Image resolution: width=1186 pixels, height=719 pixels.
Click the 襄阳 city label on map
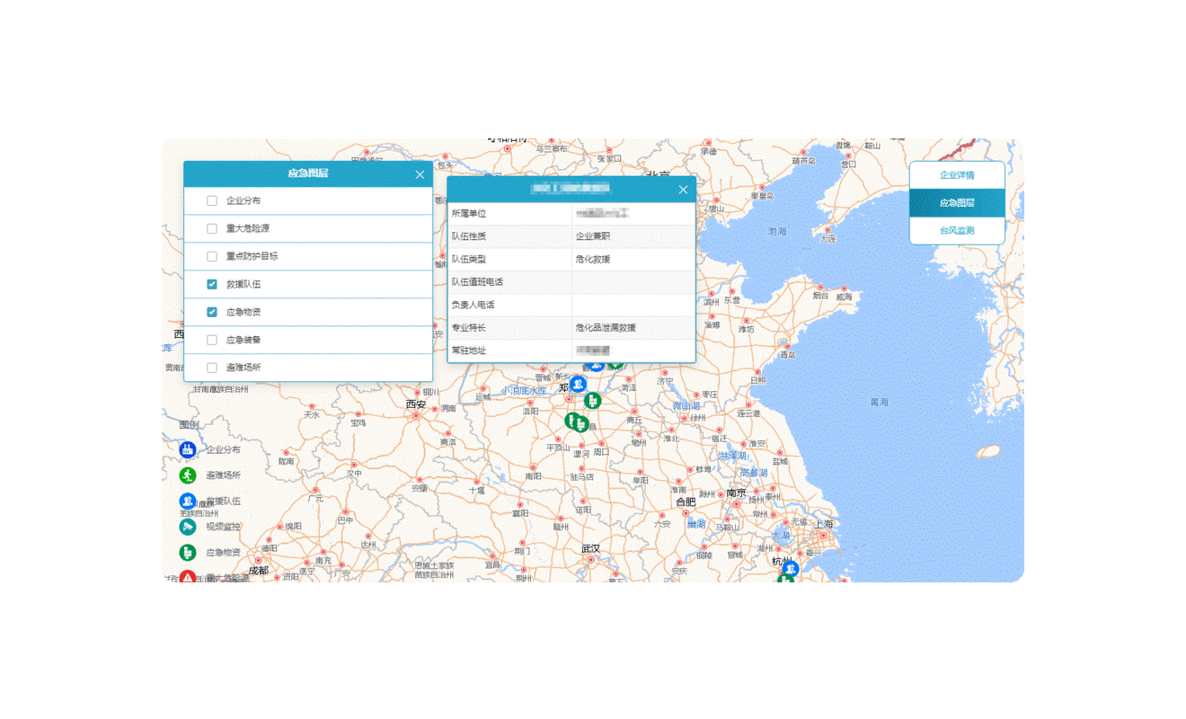520,514
